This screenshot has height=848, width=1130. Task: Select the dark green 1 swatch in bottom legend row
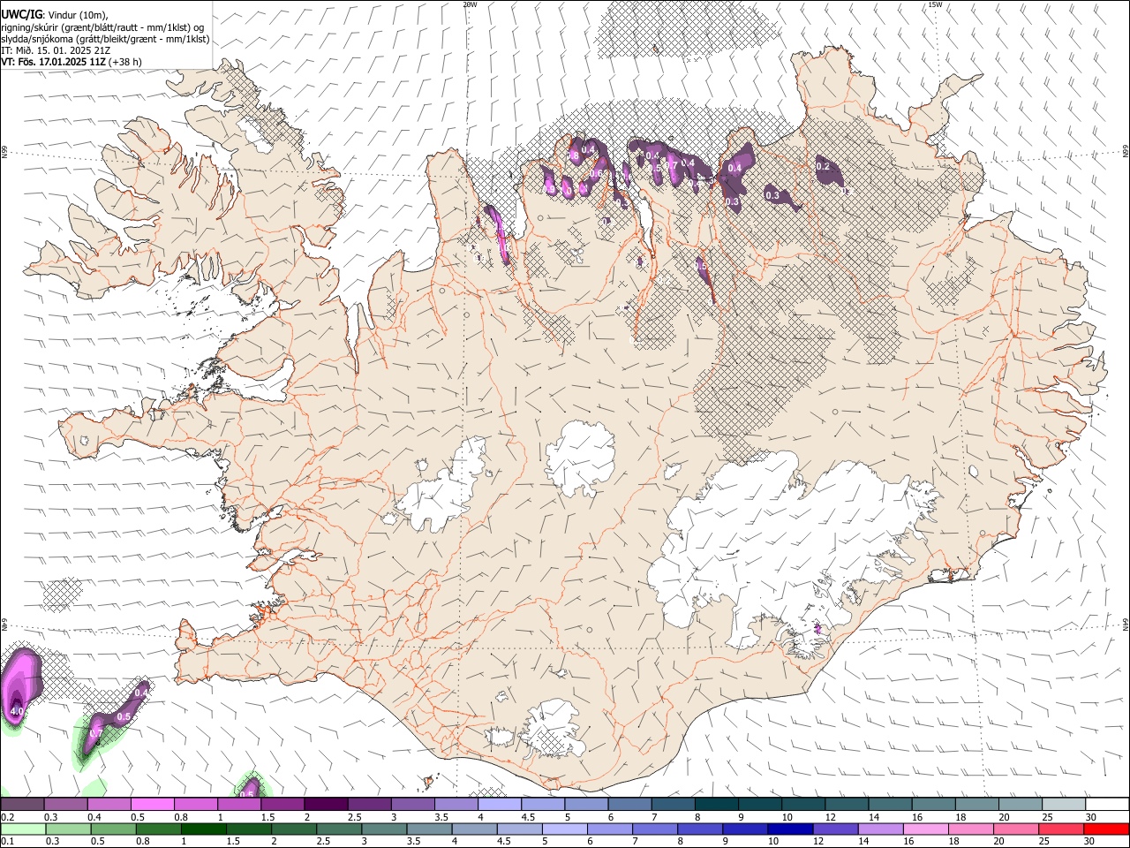tap(204, 829)
